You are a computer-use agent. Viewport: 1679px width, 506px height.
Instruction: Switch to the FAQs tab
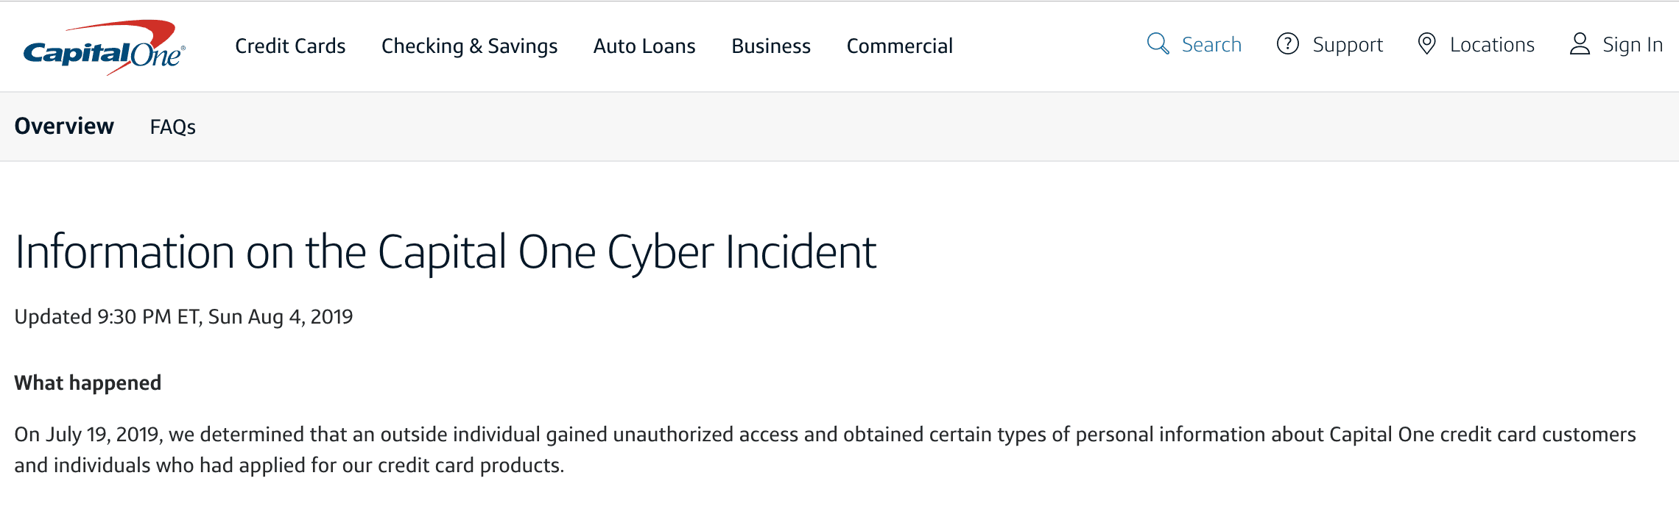point(172,127)
